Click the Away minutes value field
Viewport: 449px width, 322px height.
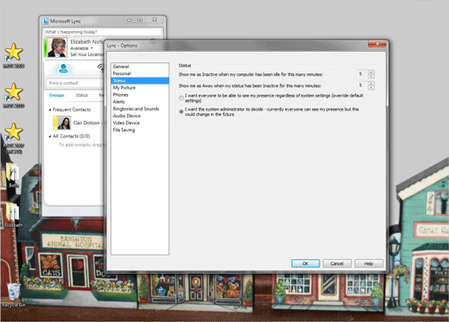point(363,85)
